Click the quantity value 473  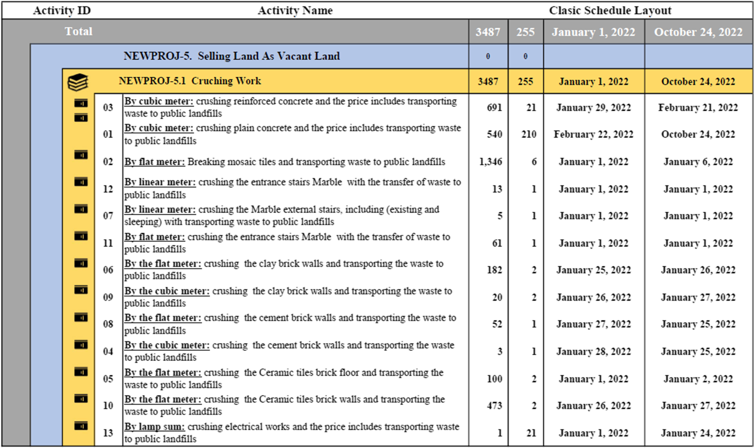494,406
